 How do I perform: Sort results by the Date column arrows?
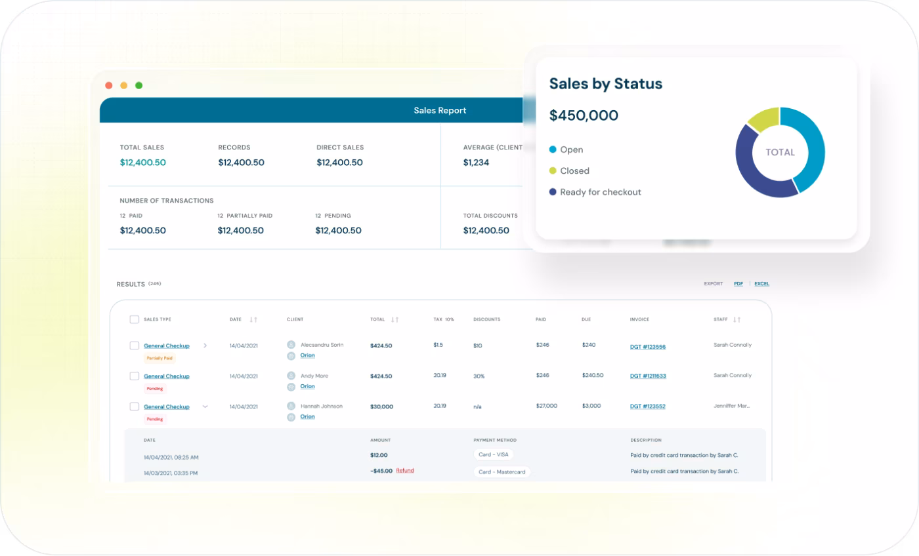[253, 319]
